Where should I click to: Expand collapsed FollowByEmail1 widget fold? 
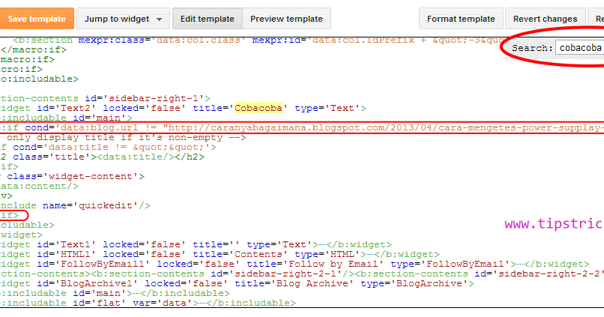pyautogui.click(x=520, y=264)
